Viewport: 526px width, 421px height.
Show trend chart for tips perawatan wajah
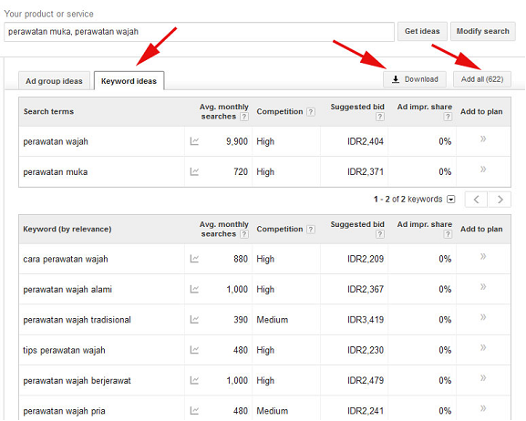point(194,350)
